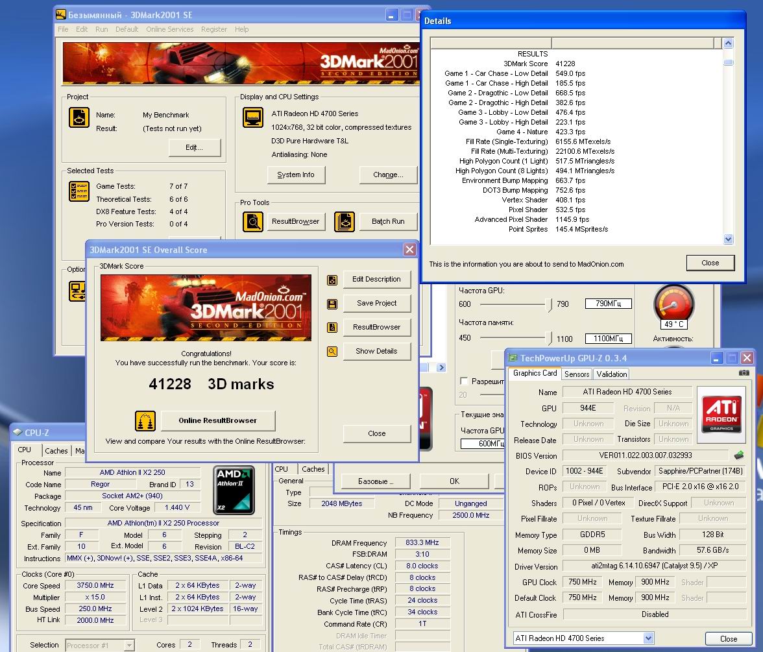Click the ResultBrowser magnifier icon in Pro Tools
Image resolution: width=763 pixels, height=652 pixels.
click(x=252, y=222)
